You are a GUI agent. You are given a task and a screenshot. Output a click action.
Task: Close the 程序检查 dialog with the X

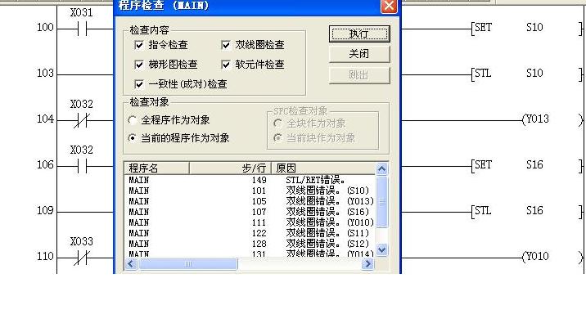(x=389, y=6)
